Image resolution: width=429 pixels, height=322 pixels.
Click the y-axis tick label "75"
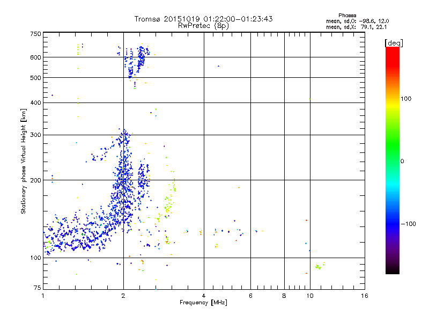[x=38, y=288]
